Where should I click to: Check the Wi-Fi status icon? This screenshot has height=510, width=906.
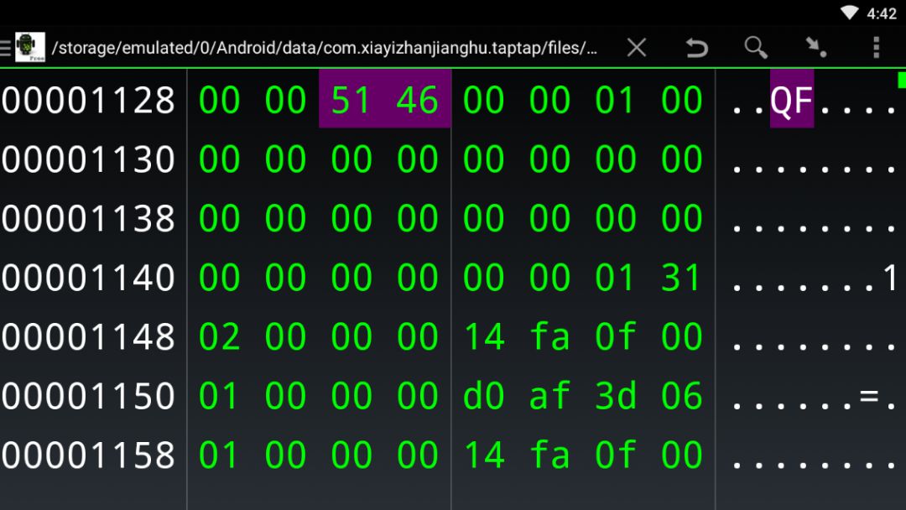pyautogui.click(x=849, y=13)
